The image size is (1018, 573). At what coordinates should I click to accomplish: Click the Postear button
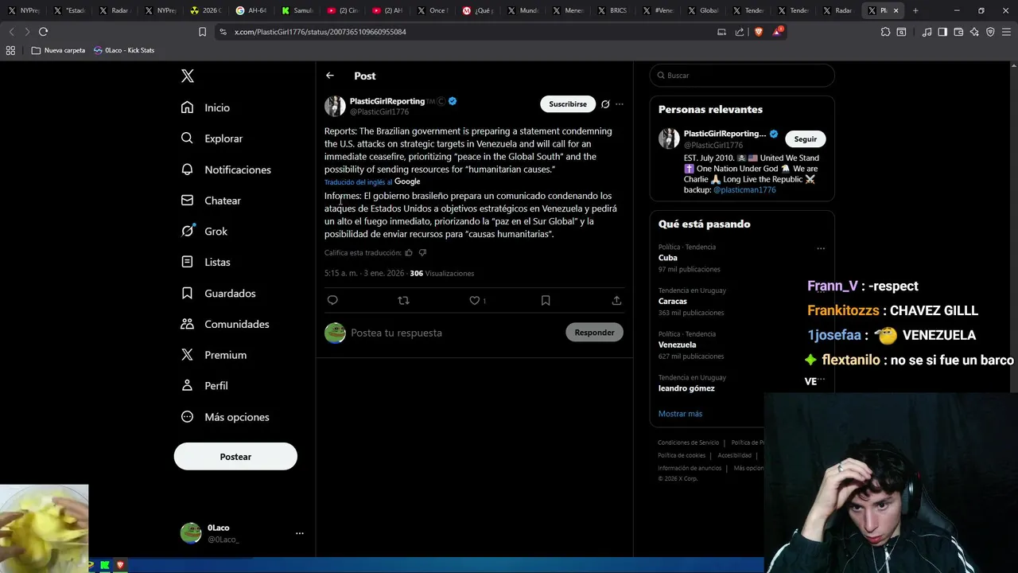235,457
